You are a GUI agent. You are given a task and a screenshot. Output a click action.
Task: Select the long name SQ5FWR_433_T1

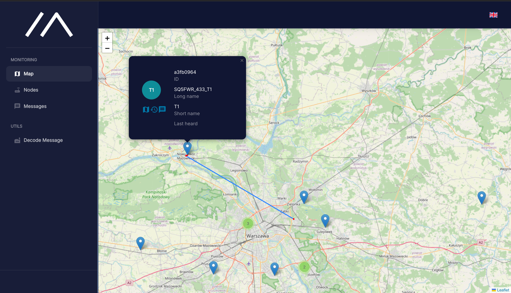pyautogui.click(x=193, y=89)
